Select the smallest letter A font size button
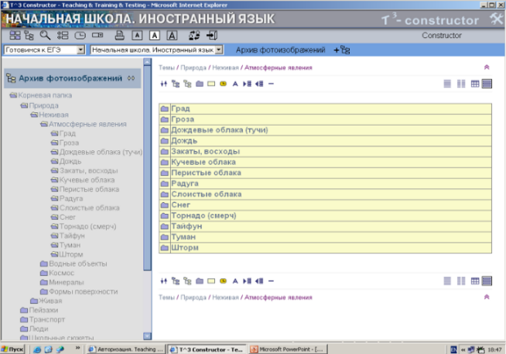 [x=136, y=36]
